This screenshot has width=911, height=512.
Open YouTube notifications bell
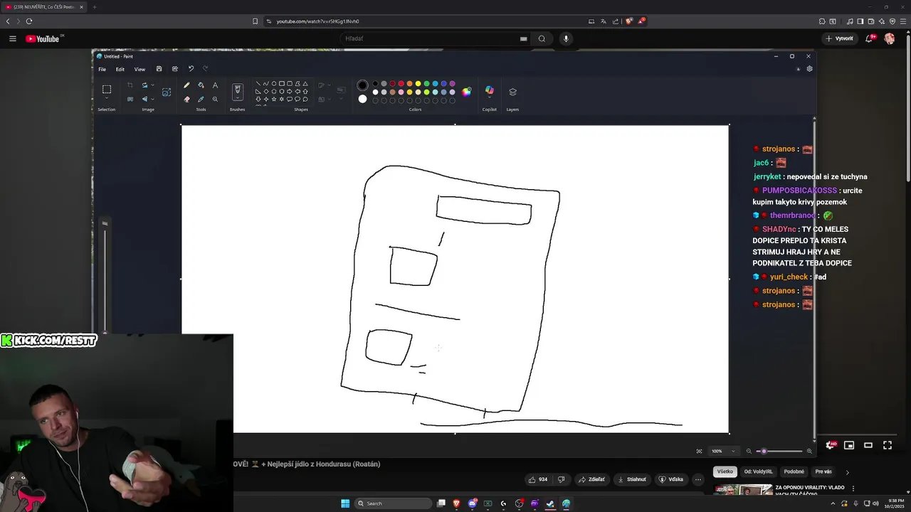point(869,38)
